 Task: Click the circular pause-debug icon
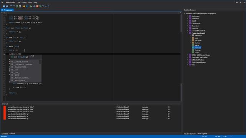pos(34,7)
